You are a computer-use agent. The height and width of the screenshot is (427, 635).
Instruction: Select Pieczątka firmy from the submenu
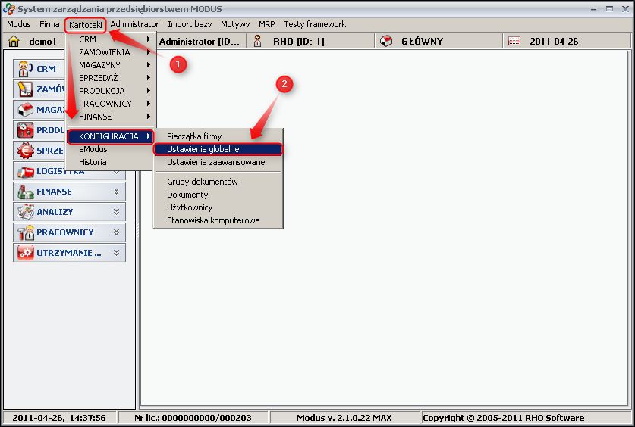tap(218, 136)
